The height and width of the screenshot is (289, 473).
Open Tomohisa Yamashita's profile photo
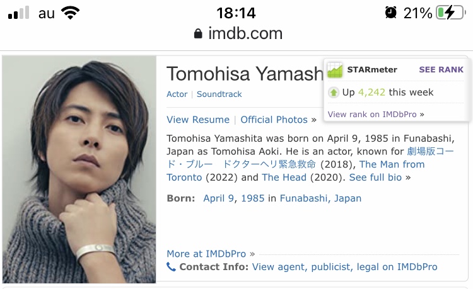point(79,169)
